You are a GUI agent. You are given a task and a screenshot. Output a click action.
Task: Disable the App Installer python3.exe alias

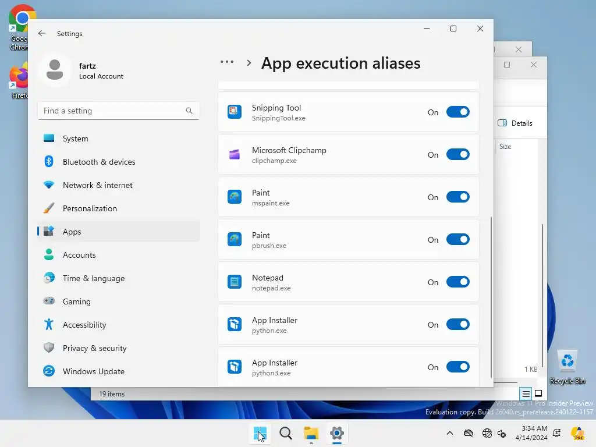click(x=457, y=367)
